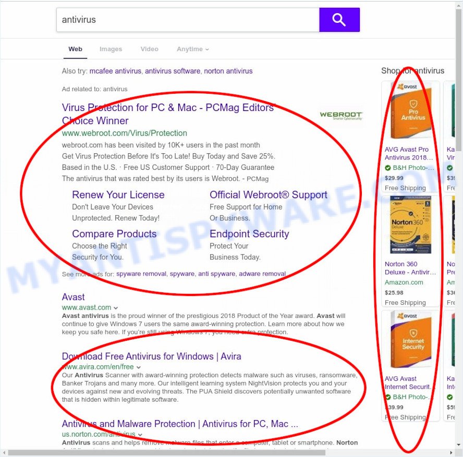Switch to the Images tab
The height and width of the screenshot is (457, 463).
pos(111,49)
